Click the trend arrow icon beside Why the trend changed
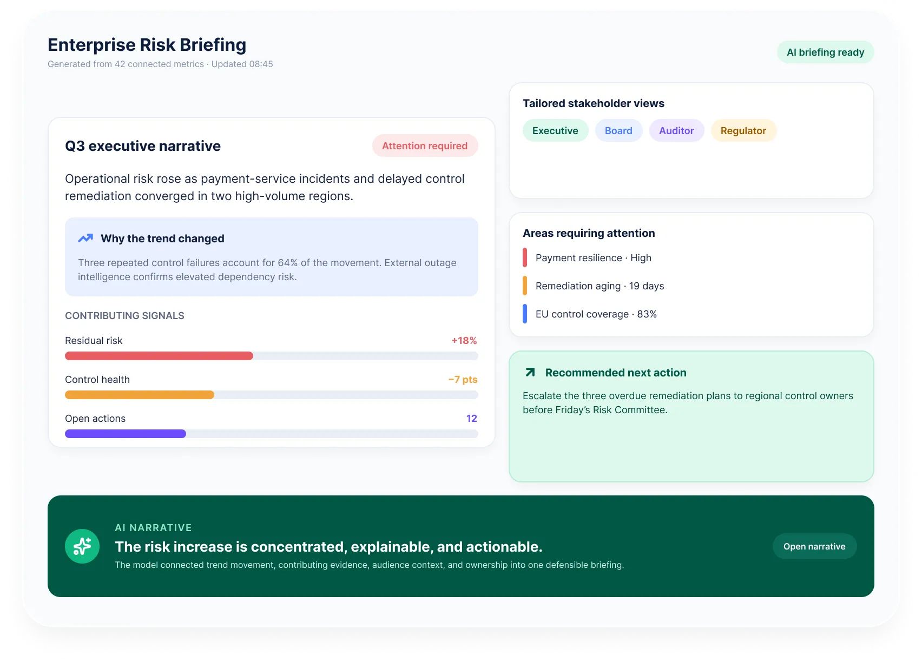922x662 pixels. (x=85, y=238)
